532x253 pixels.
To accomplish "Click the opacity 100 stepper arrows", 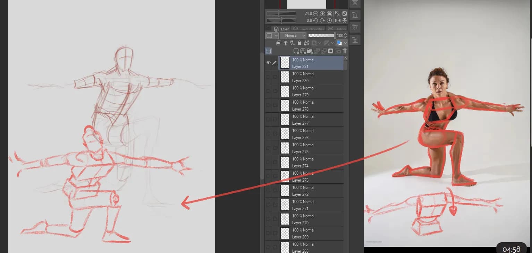I will point(345,36).
